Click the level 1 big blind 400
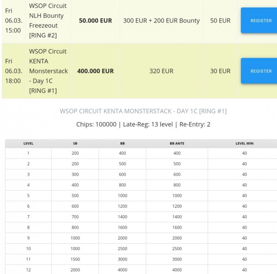Image resolution: width=277 pixels, height=274 pixels. (x=122, y=153)
